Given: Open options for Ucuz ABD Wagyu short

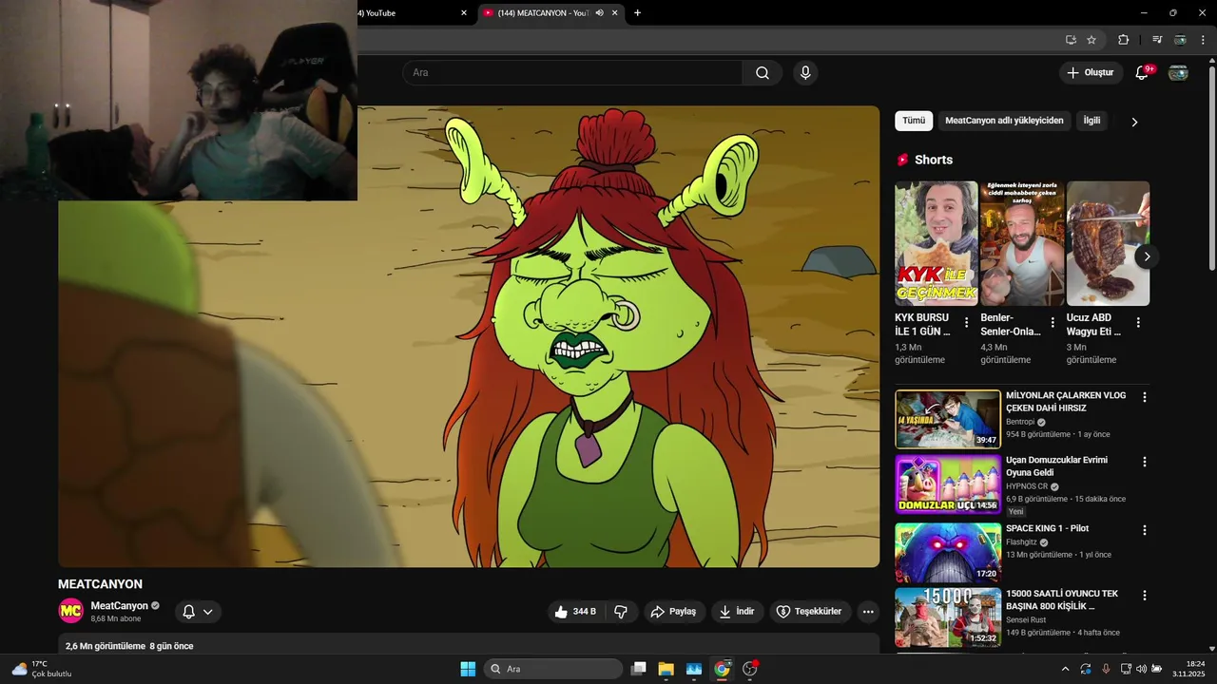Looking at the screenshot, I should (x=1138, y=323).
